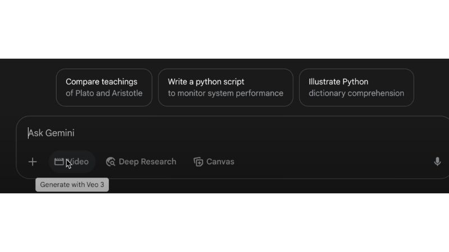The height and width of the screenshot is (252, 449).
Task: Click the 'Deep Research' text label
Action: pyautogui.click(x=148, y=162)
